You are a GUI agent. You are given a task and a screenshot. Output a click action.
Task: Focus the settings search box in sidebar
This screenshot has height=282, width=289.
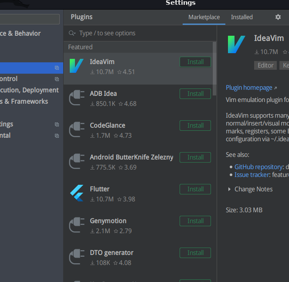point(30,19)
